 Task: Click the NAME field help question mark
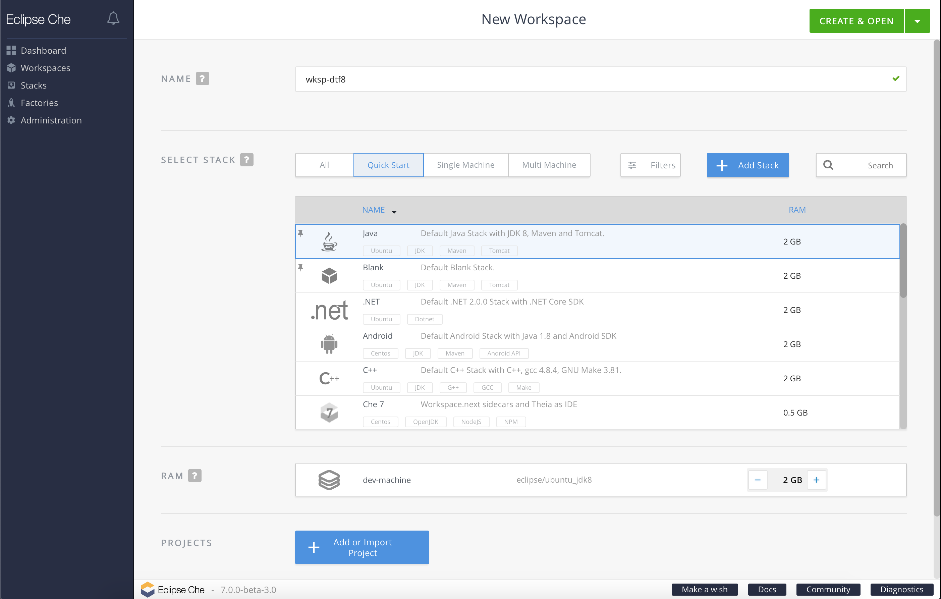(x=202, y=78)
